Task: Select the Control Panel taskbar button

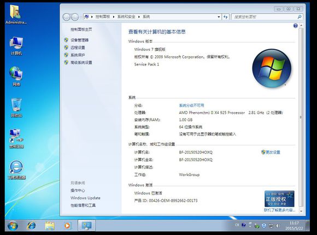Action: (x=86, y=226)
